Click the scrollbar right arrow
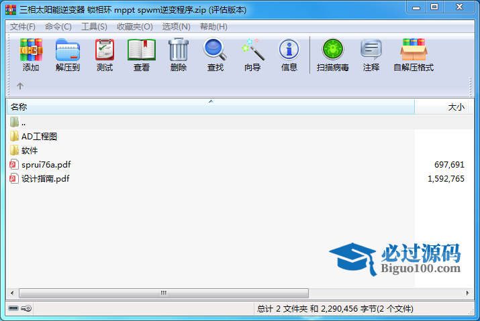480x321 pixels. [x=467, y=293]
